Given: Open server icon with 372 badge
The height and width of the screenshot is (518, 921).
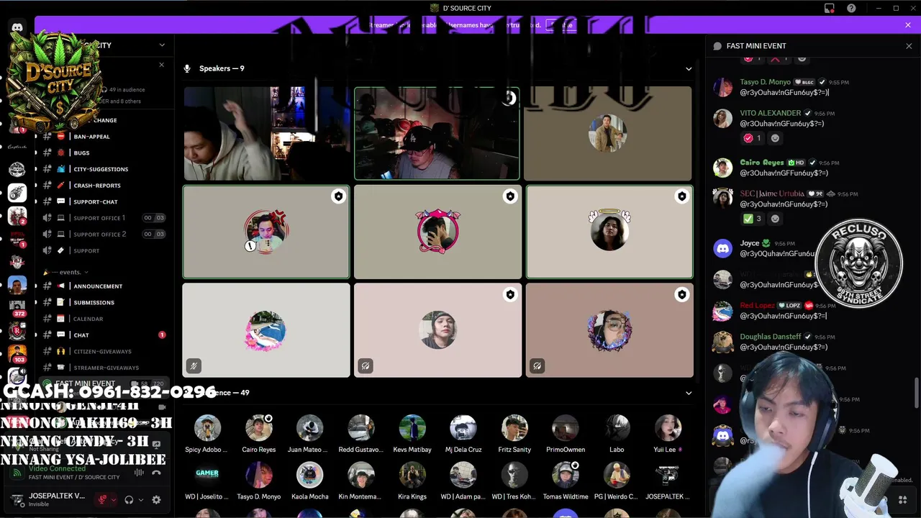Looking at the screenshot, I should click(17, 304).
